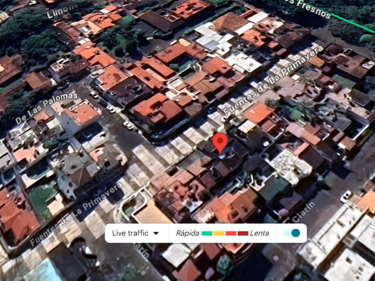Click the Fresnos street label
375x281 pixels.
click(312, 9)
